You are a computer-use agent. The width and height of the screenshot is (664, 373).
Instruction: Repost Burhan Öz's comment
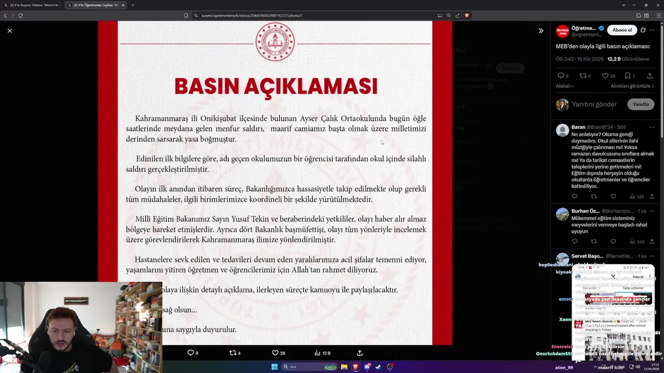click(x=594, y=241)
